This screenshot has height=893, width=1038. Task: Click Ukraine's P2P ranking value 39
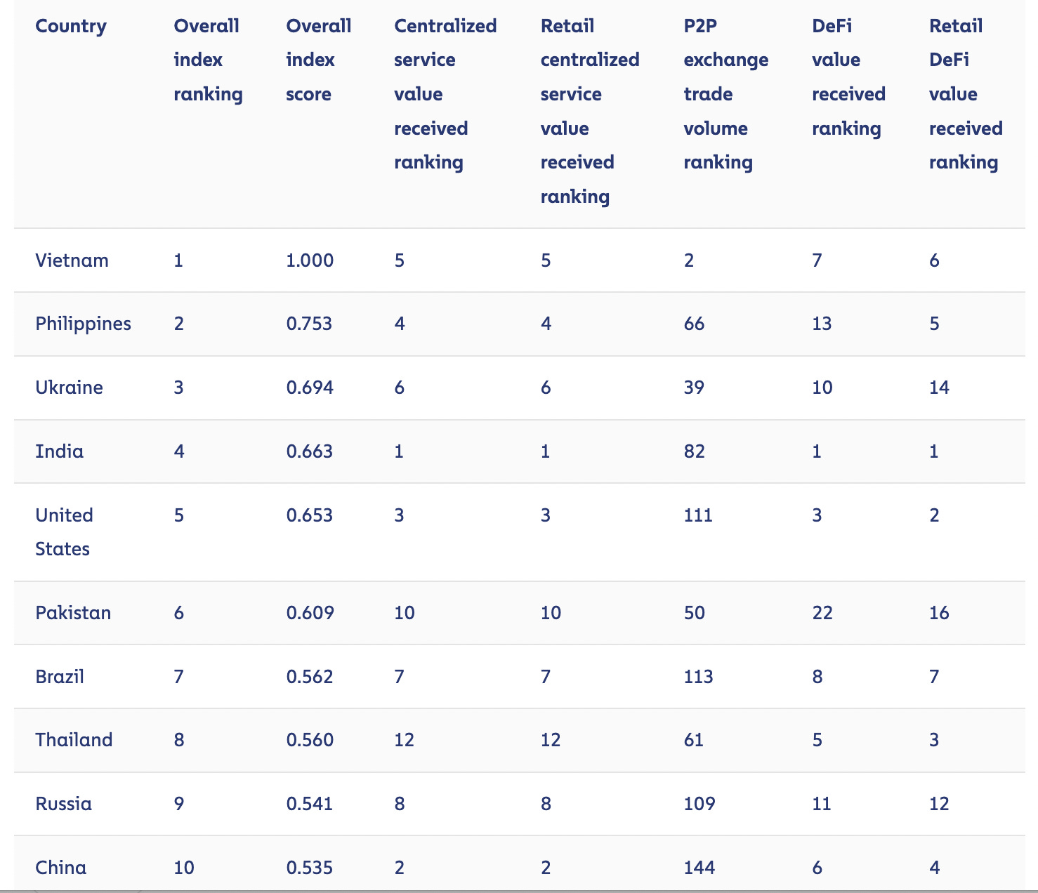(x=694, y=388)
